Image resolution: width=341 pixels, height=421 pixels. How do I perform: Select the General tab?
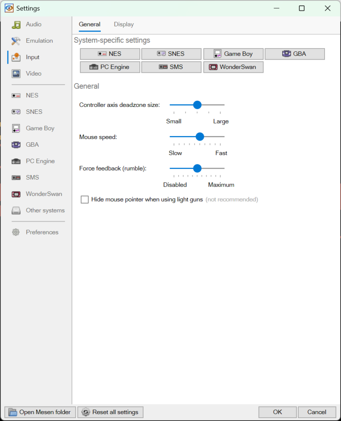(90, 24)
